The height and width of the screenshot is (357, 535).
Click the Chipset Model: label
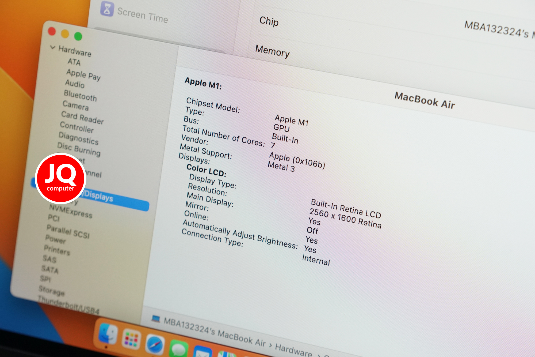coord(213,105)
